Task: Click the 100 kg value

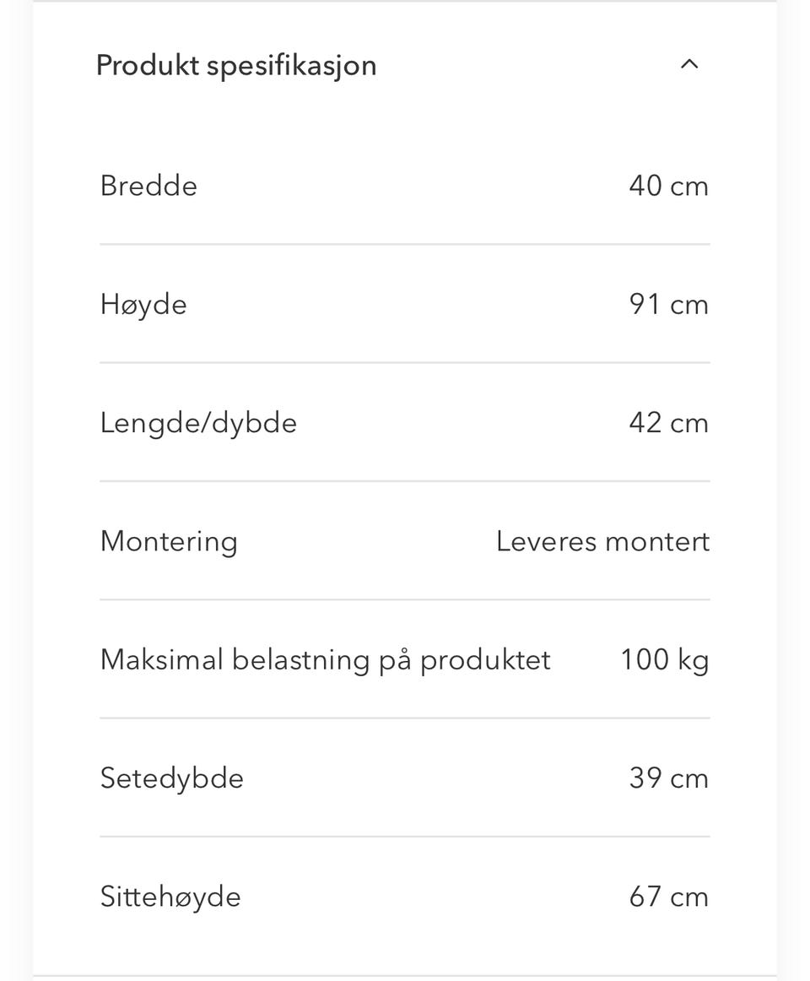Action: click(x=664, y=659)
